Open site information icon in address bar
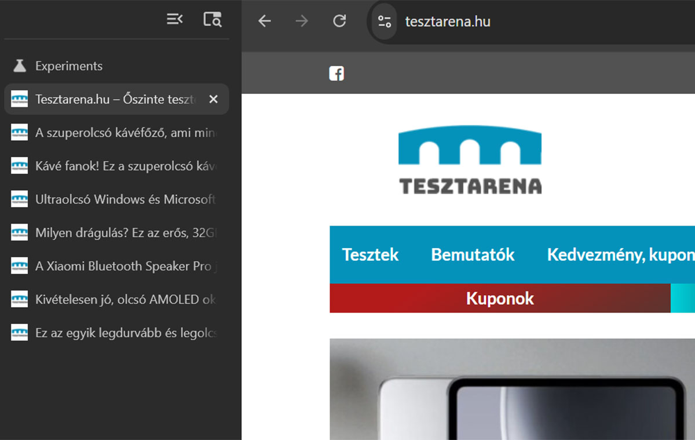 coord(385,22)
